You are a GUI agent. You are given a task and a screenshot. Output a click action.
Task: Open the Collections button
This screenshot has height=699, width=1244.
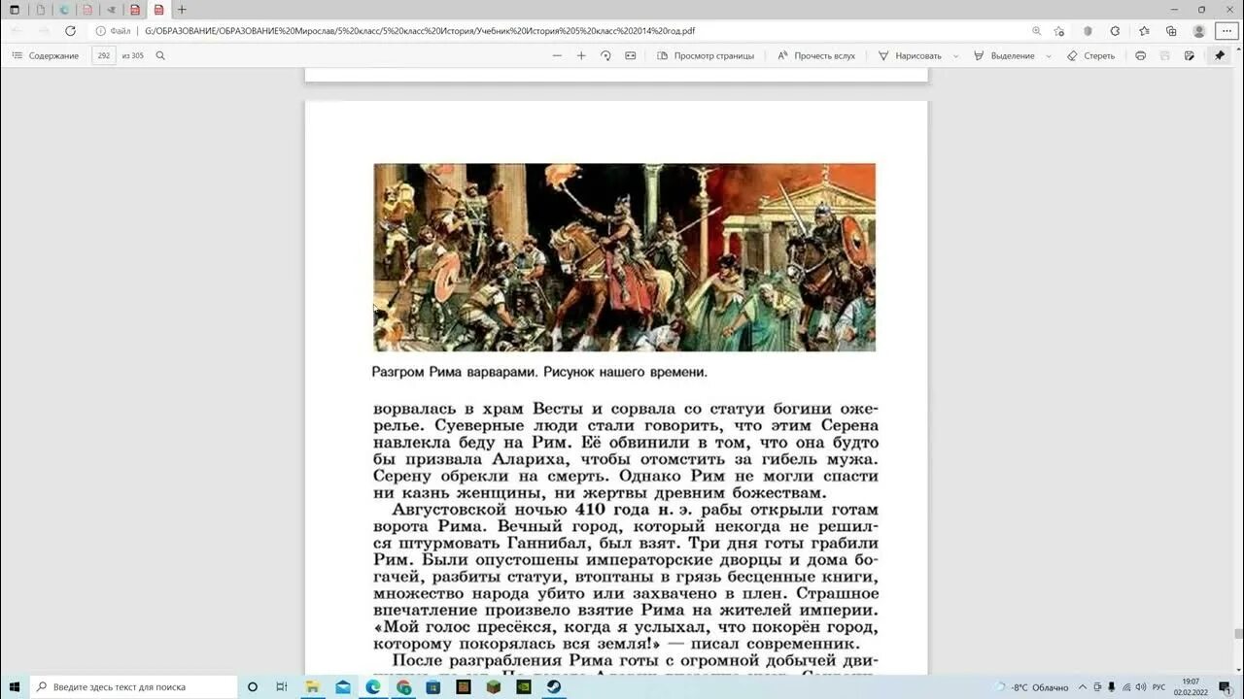(x=1171, y=31)
